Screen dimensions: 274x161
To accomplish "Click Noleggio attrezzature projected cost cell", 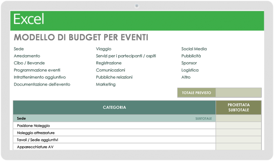I will [238, 133].
